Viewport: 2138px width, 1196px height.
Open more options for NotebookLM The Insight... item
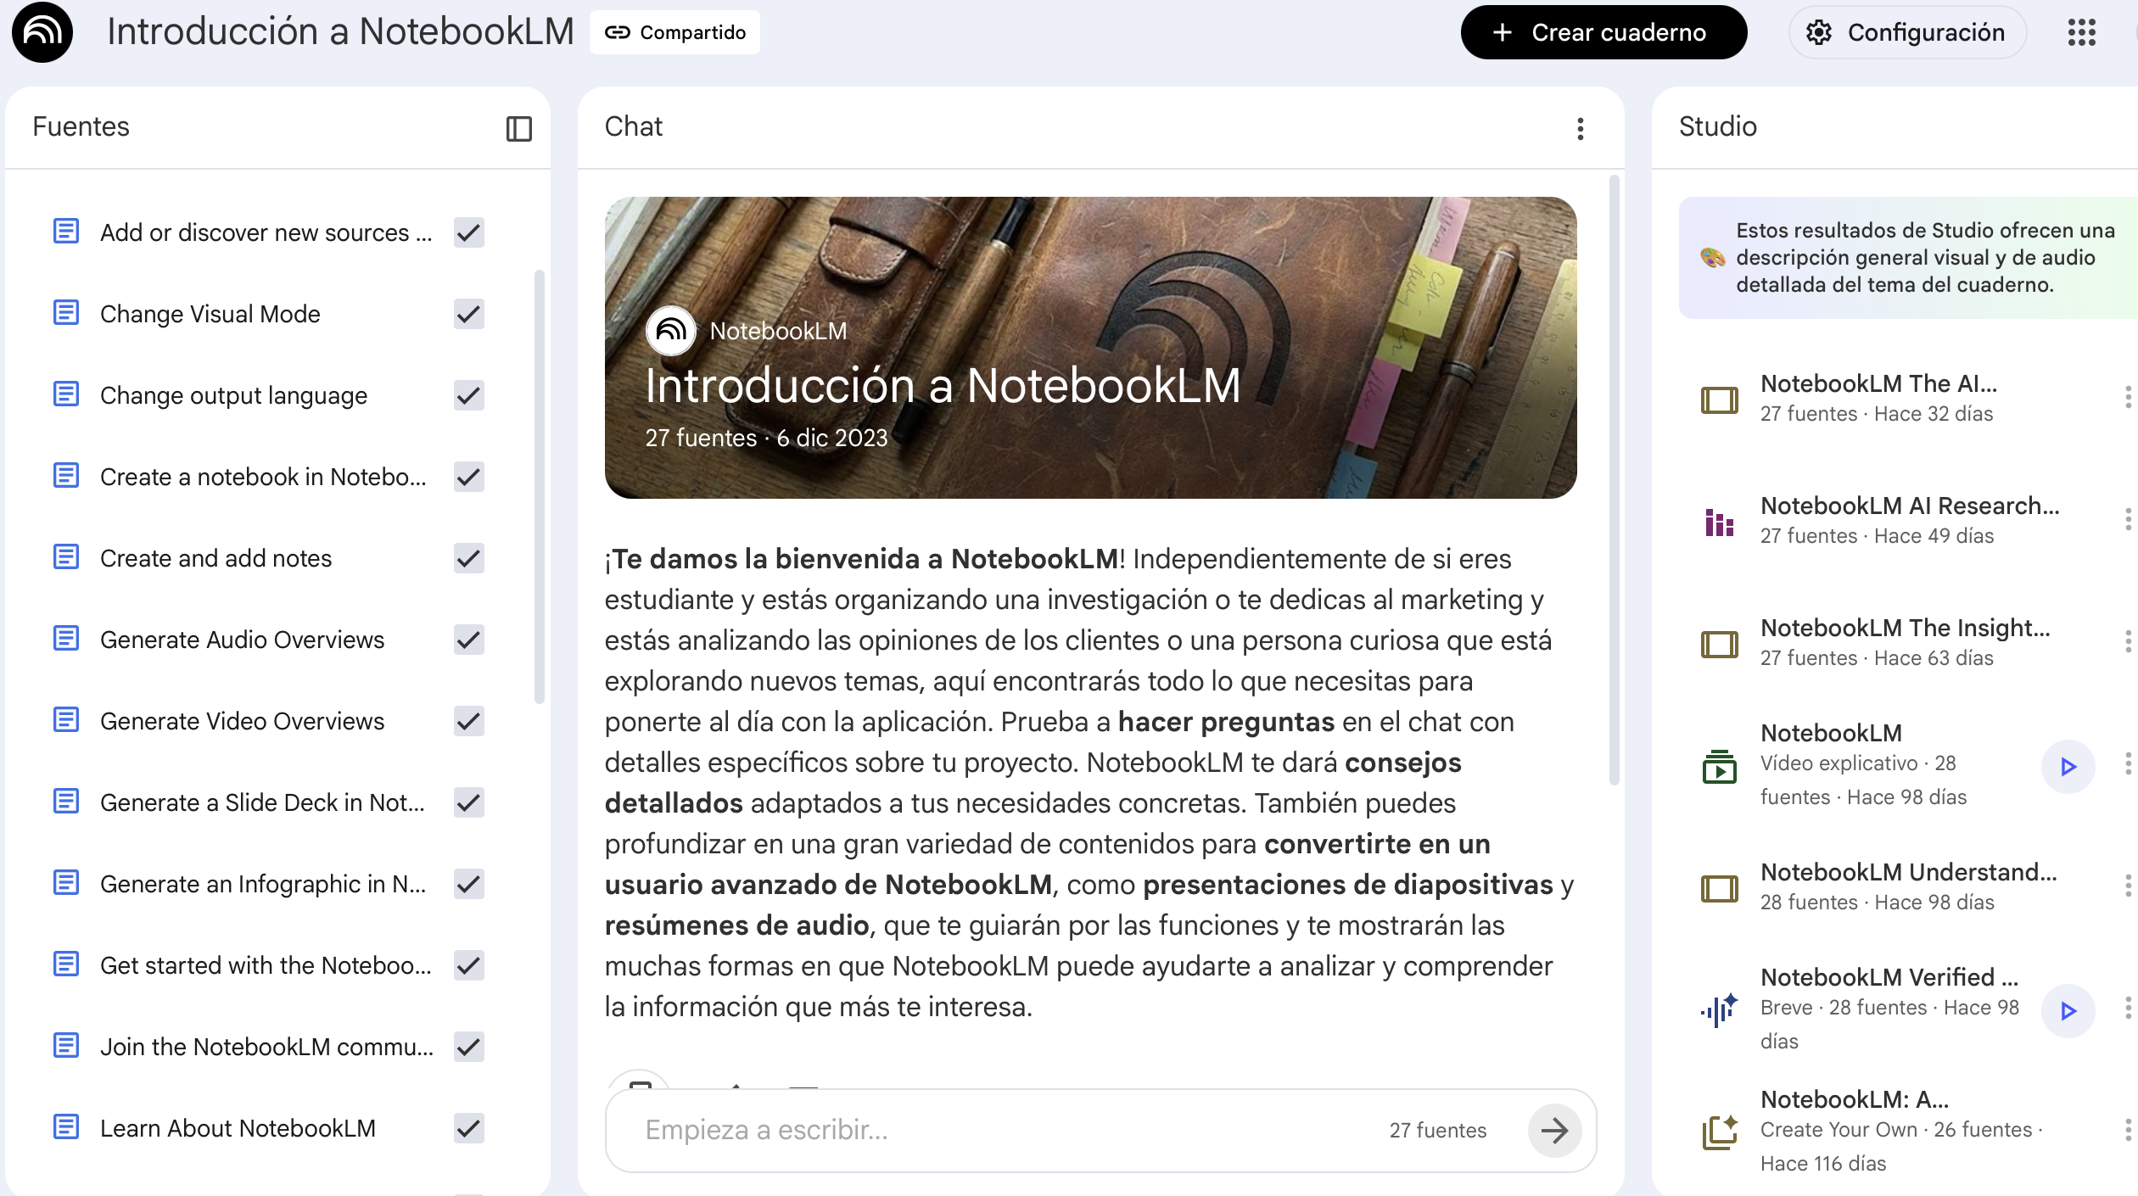coord(2127,641)
